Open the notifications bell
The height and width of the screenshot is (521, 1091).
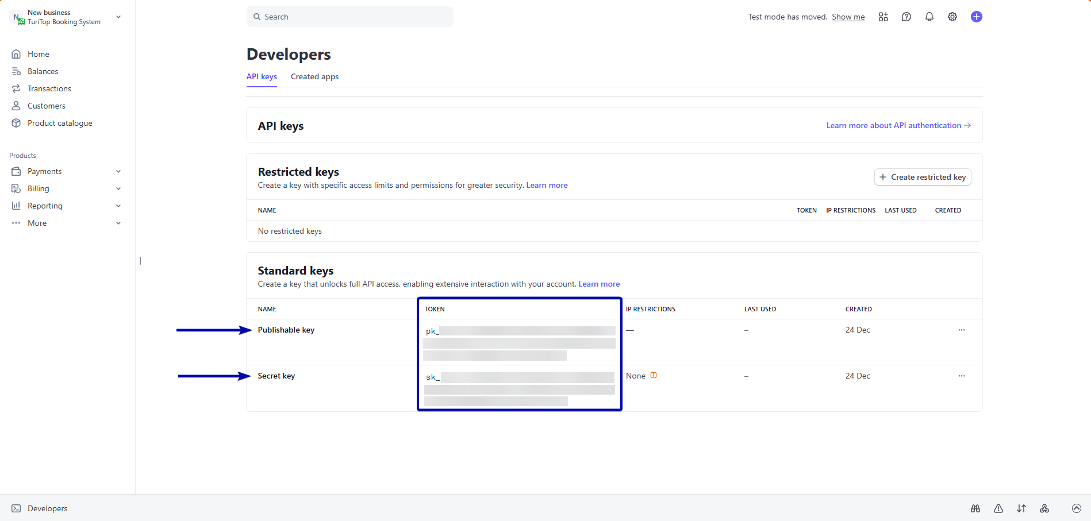pyautogui.click(x=929, y=17)
